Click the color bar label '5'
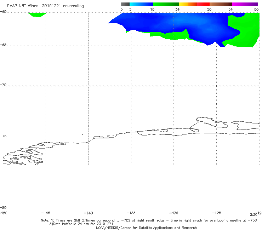Image resolution: width=262 pixels, height=230 pixels. click(x=130, y=10)
